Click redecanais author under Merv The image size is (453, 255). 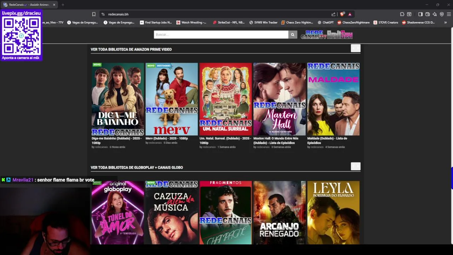(x=155, y=143)
